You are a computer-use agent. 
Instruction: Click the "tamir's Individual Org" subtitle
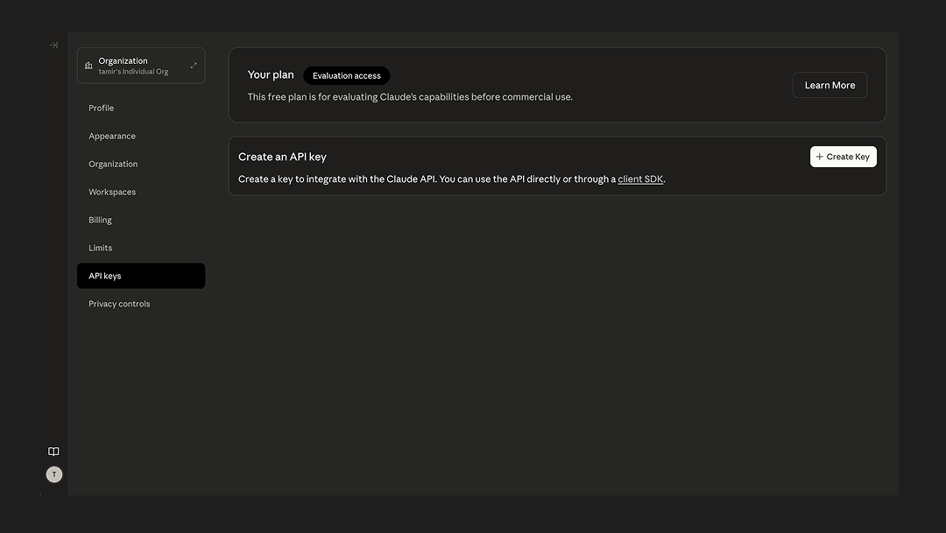click(133, 72)
